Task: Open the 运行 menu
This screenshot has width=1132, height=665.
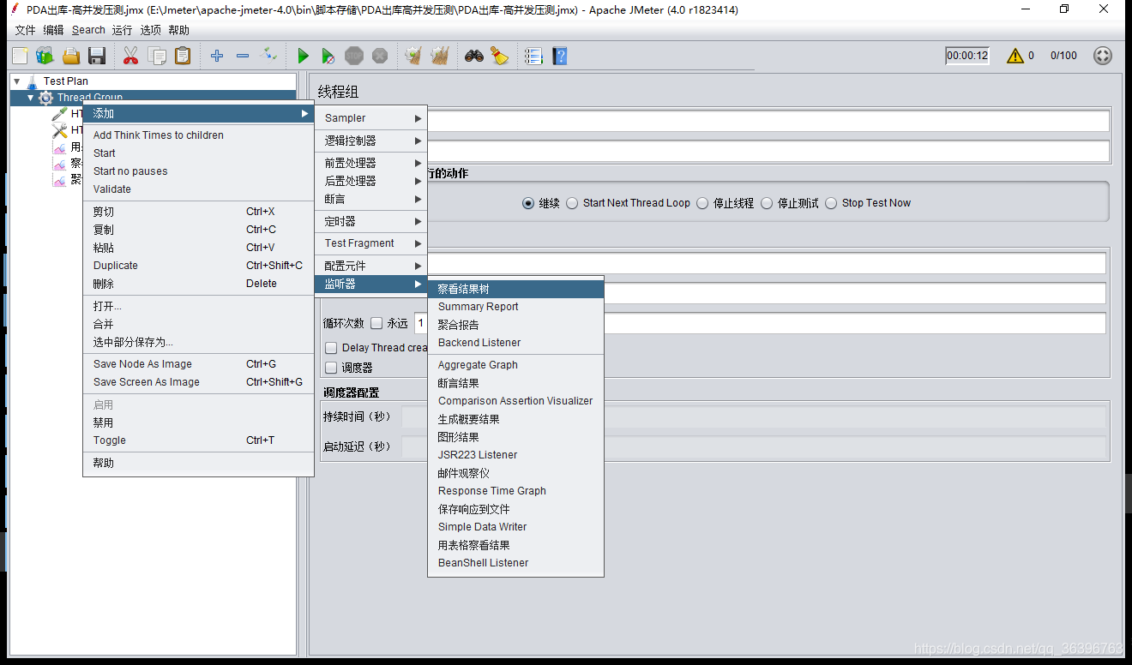Action: tap(122, 30)
